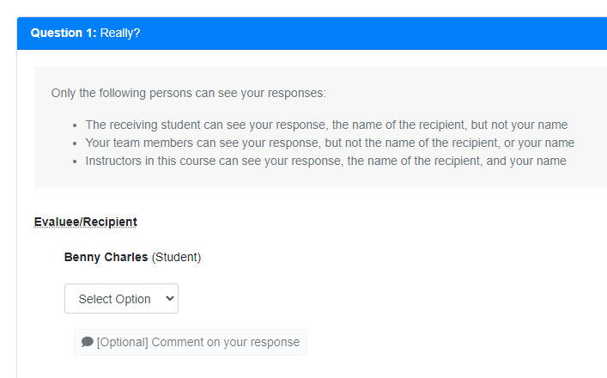Click the dotted-underlined Evaluee/Recipient label
Image resolution: width=607 pixels, height=378 pixels.
click(85, 222)
